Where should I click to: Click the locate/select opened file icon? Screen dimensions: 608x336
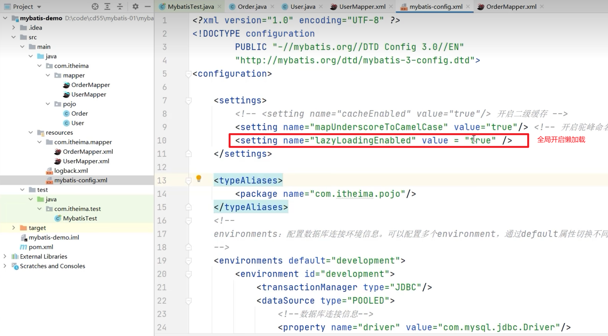click(95, 6)
